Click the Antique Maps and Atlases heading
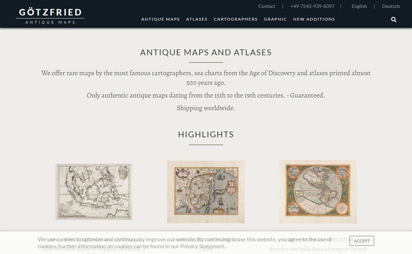412x254 pixels. 206,52
